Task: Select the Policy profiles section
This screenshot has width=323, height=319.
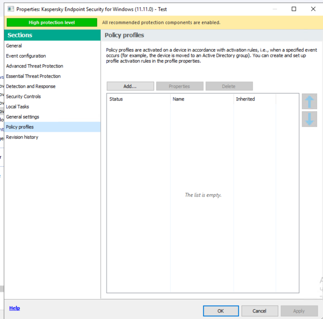Action: tap(52, 127)
